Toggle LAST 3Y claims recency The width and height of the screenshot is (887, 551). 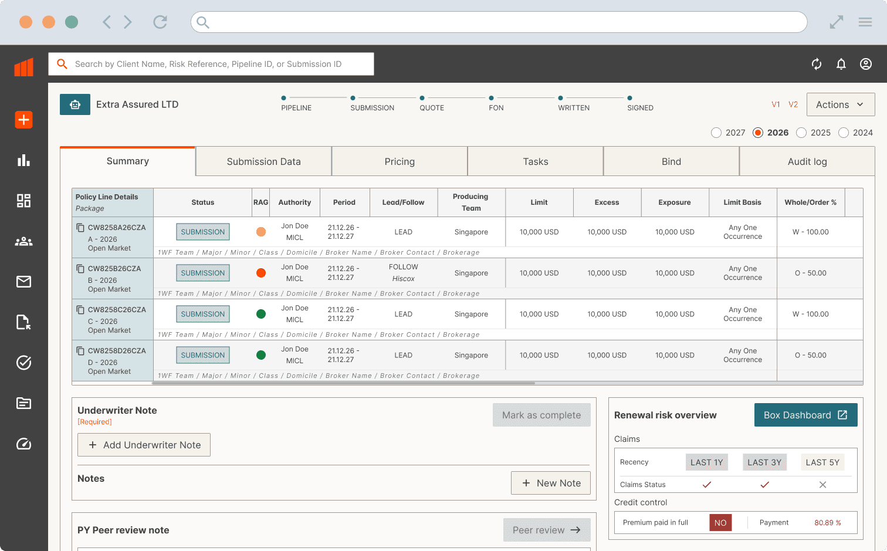point(764,462)
